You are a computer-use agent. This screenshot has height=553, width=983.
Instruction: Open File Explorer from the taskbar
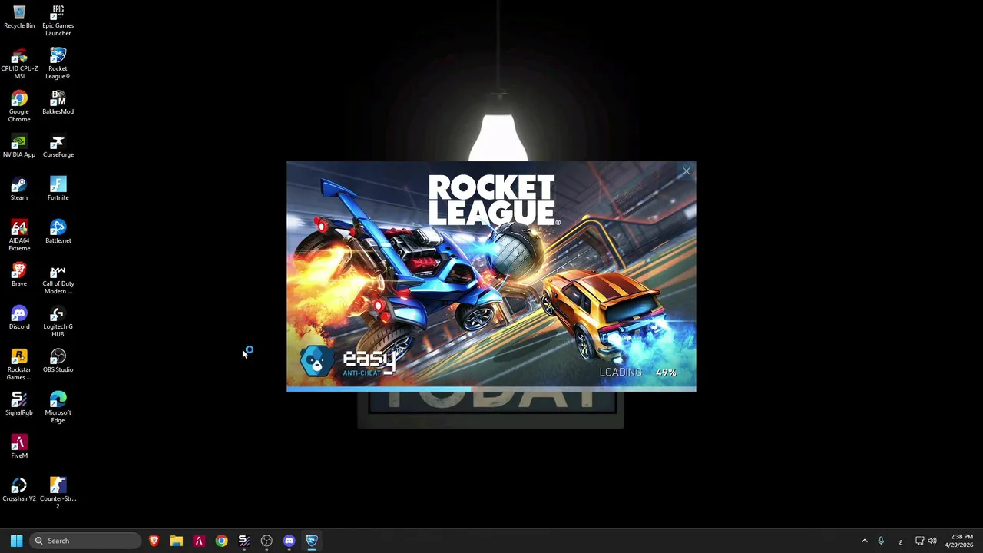(177, 541)
